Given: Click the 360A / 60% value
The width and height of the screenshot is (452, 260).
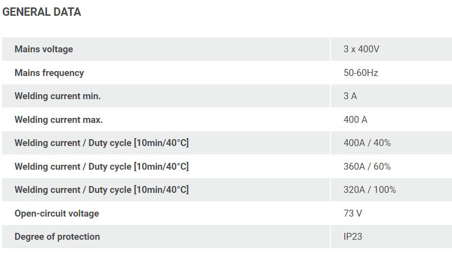Looking at the screenshot, I should 367,167.
